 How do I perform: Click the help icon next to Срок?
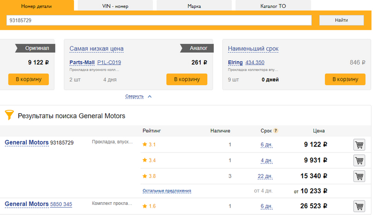pos(276,130)
